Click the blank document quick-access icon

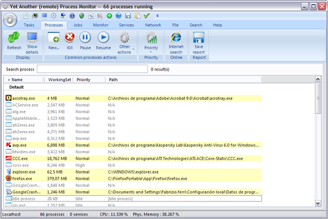tap(26, 16)
